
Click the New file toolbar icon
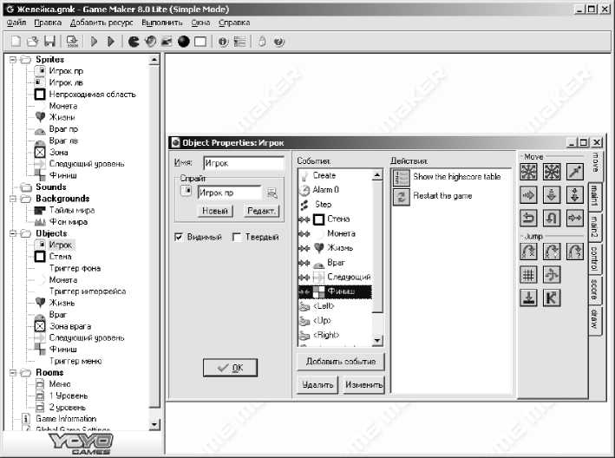click(x=16, y=41)
